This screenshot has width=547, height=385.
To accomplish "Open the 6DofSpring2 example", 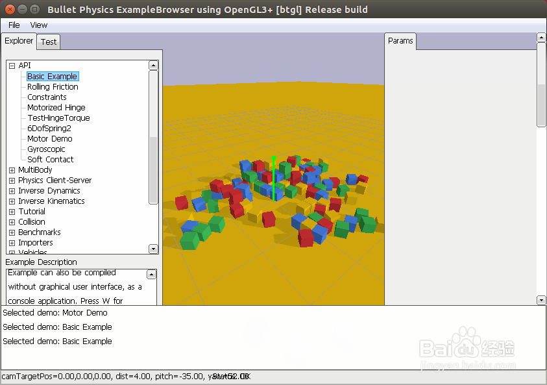I will pos(49,128).
